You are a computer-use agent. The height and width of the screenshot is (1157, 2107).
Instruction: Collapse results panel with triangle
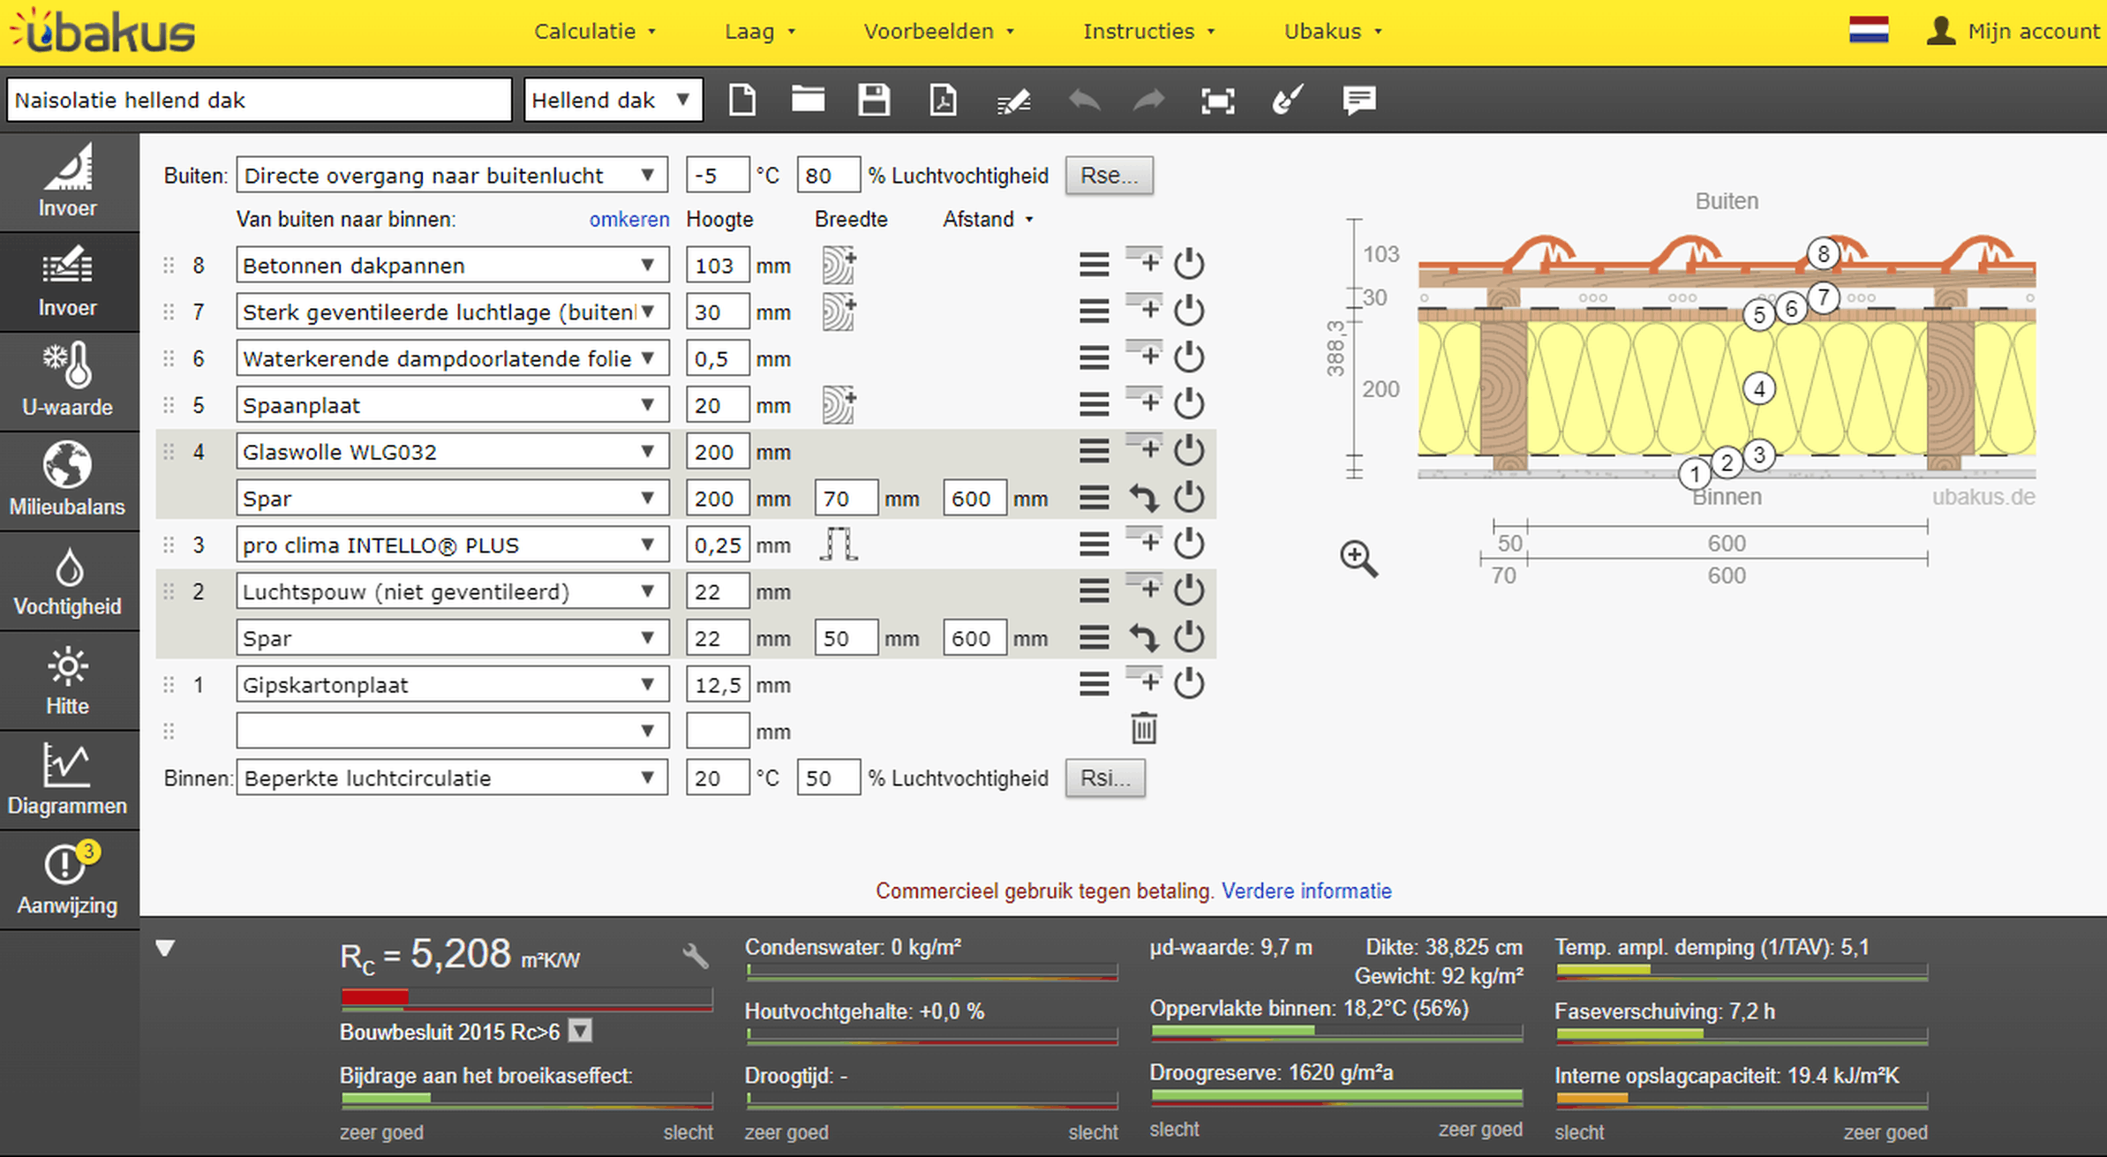[x=165, y=949]
